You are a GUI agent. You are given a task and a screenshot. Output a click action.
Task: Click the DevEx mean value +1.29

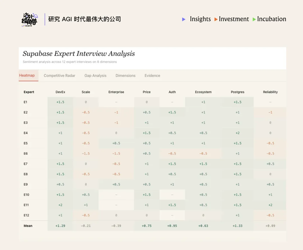click(x=60, y=226)
